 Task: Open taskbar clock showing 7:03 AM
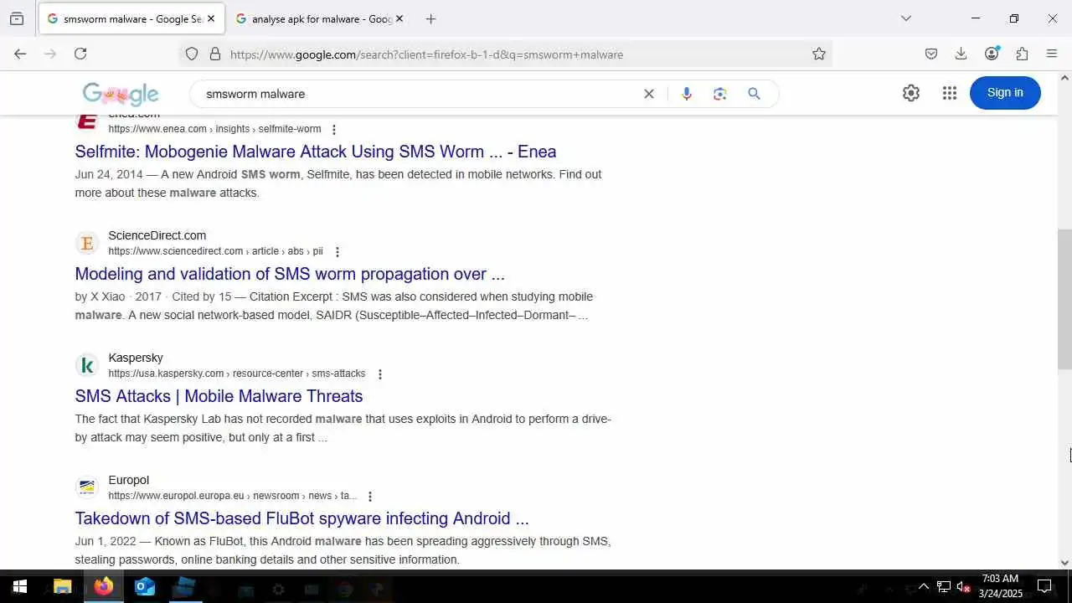[x=1001, y=586]
